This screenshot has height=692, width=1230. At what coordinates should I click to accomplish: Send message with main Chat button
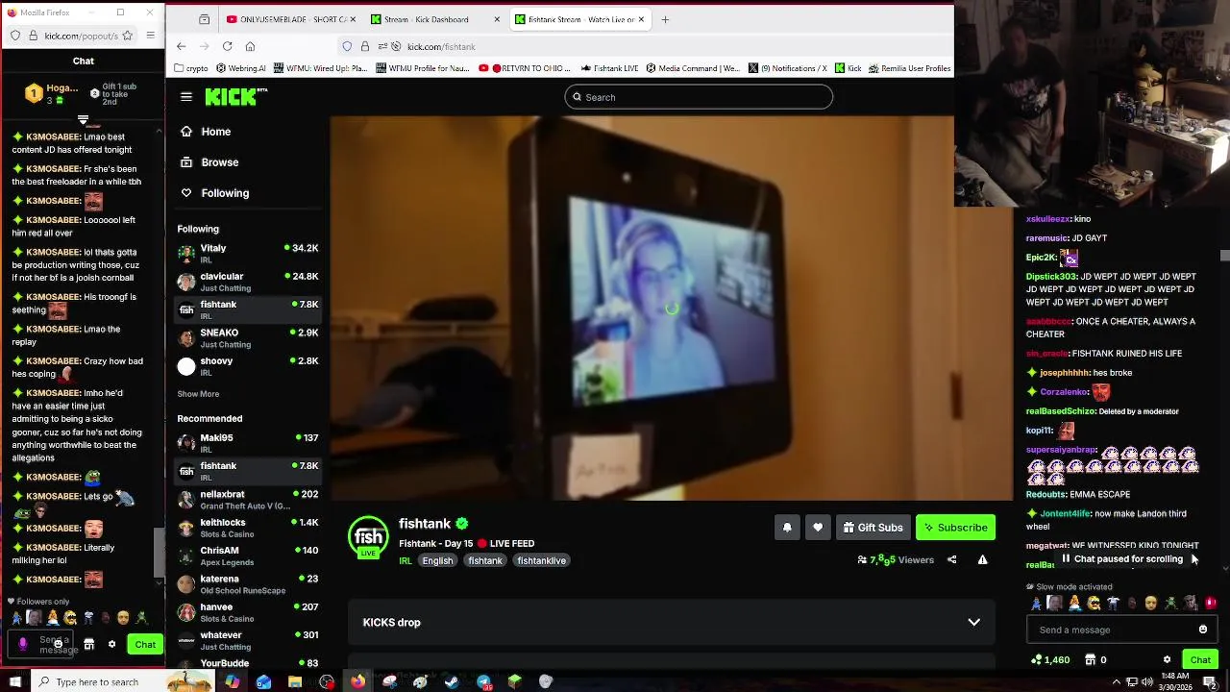[1200, 660]
